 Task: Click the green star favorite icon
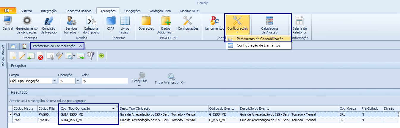click(x=101, y=56)
